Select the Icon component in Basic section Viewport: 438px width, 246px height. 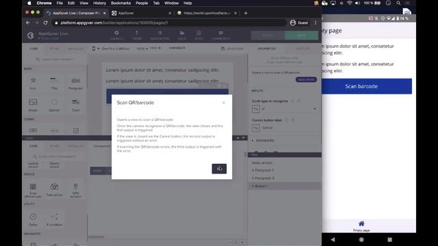pyautogui.click(x=33, y=83)
